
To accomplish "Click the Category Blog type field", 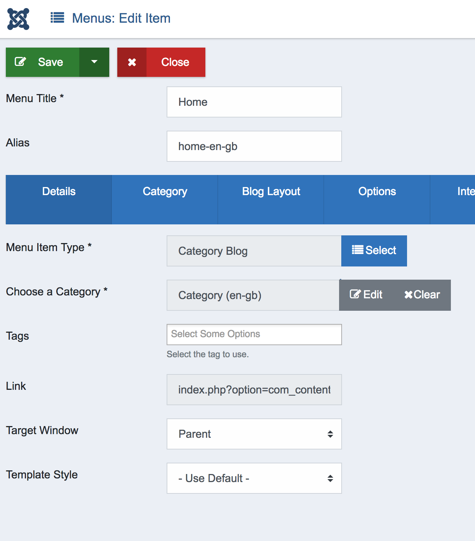I will pyautogui.click(x=254, y=251).
